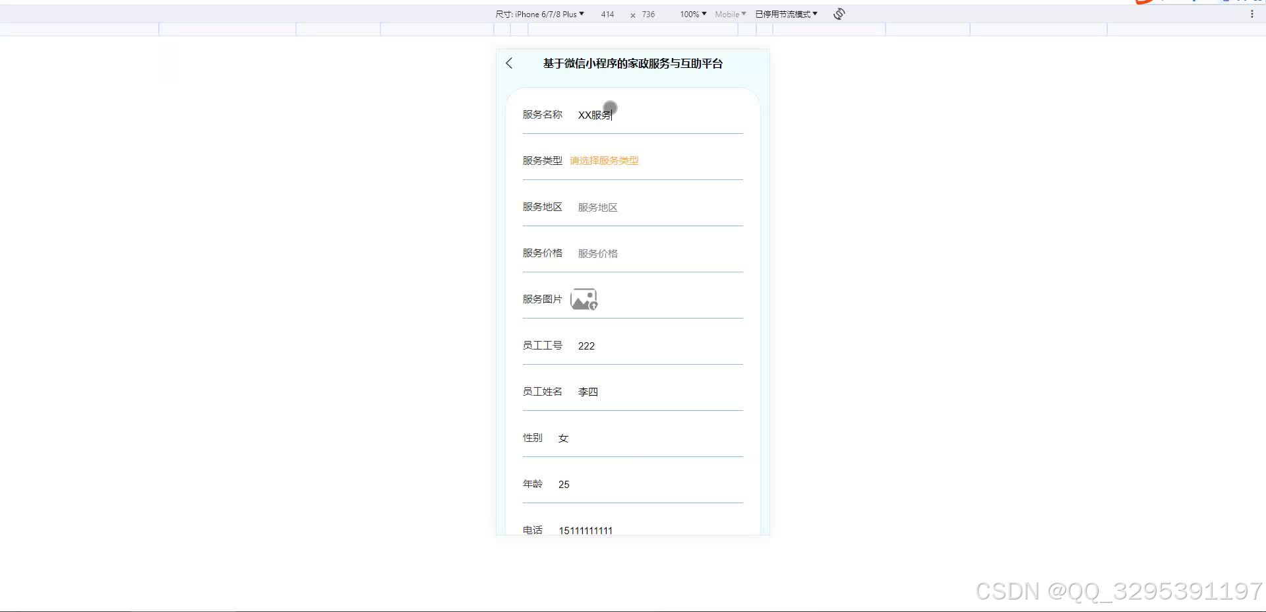
Task: Open the Mobile device type dropdown
Action: click(730, 14)
